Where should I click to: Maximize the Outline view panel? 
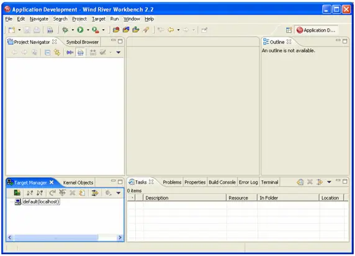[x=345, y=41]
